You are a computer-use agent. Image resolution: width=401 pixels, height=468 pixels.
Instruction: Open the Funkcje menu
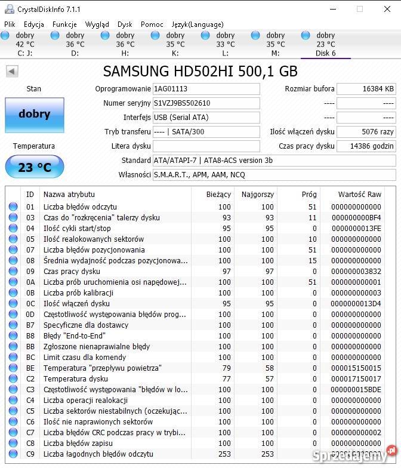[64, 24]
